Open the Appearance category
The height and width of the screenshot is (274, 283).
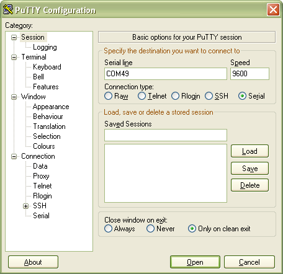(x=51, y=107)
